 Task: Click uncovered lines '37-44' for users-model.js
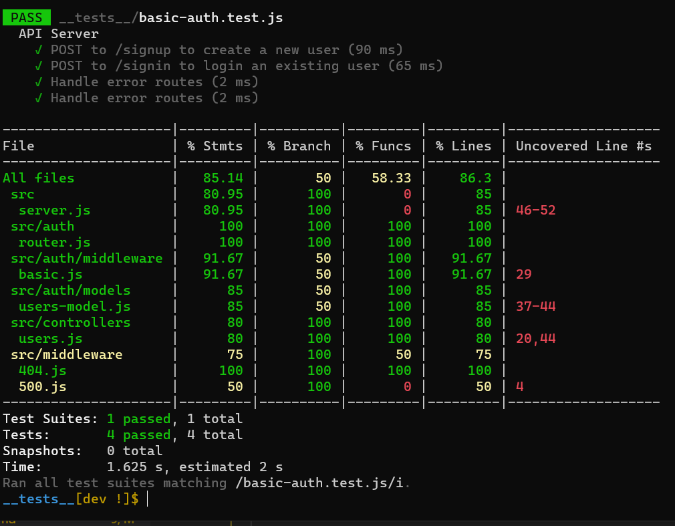535,307
